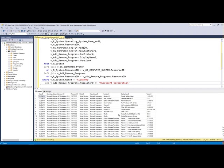The height and width of the screenshot is (168, 224).
Task: Open the Help menu
Action: coord(43,28)
